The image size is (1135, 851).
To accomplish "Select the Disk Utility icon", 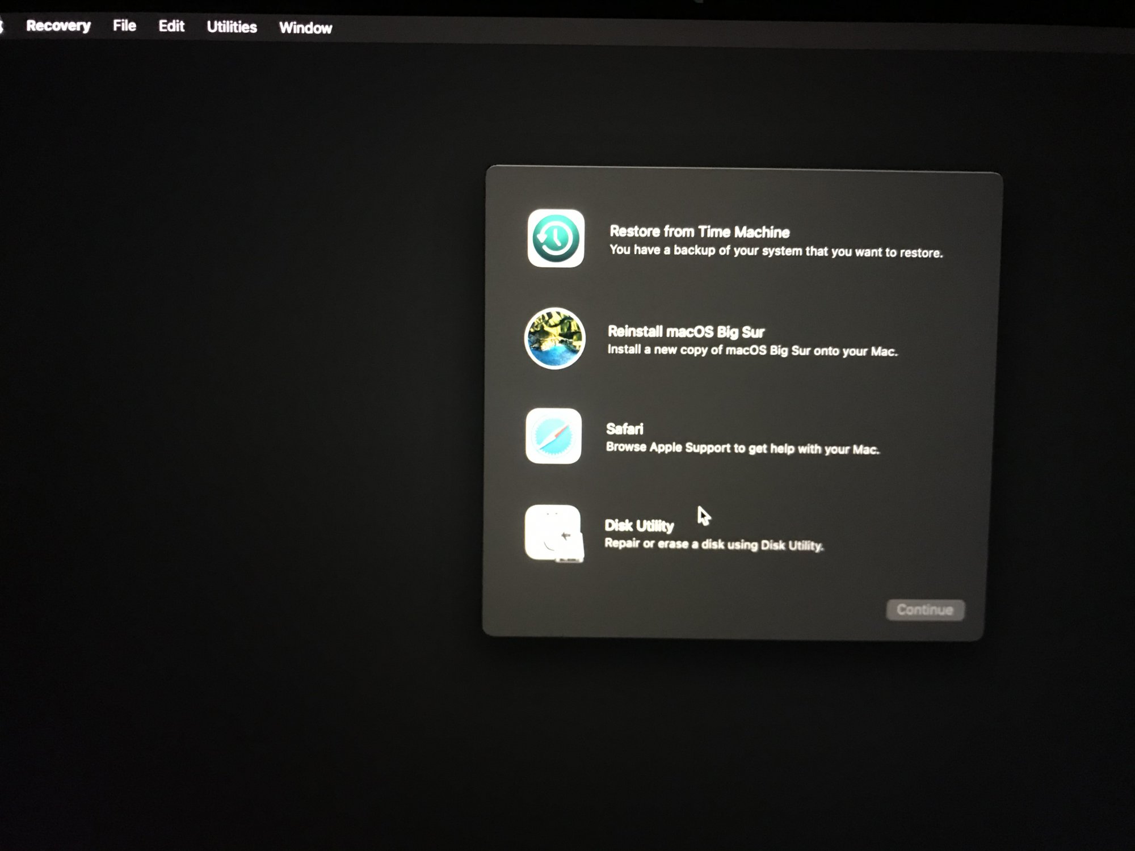I will 553,533.
